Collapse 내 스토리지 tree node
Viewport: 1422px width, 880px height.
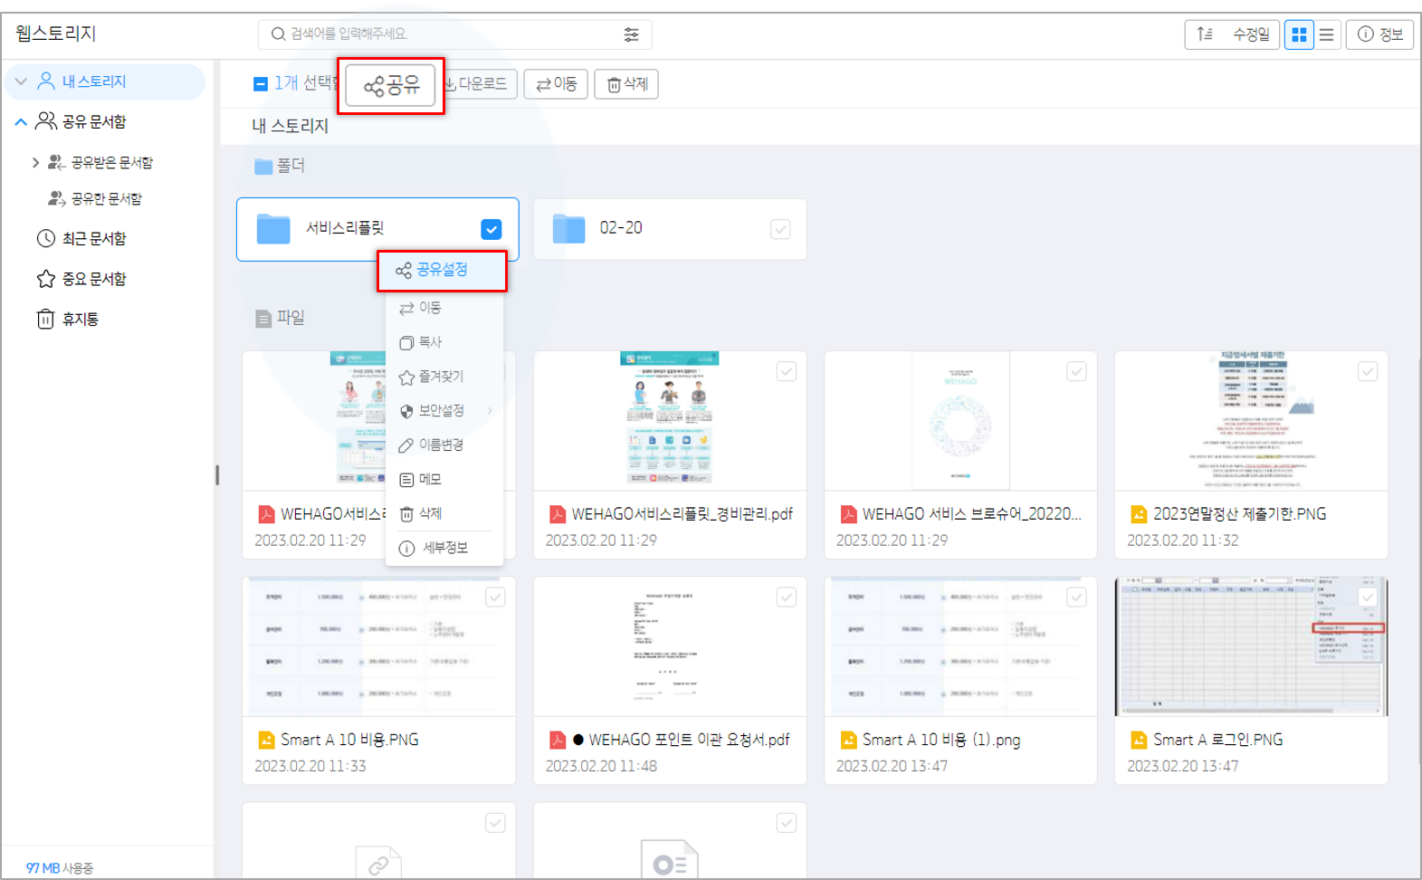tap(22, 81)
